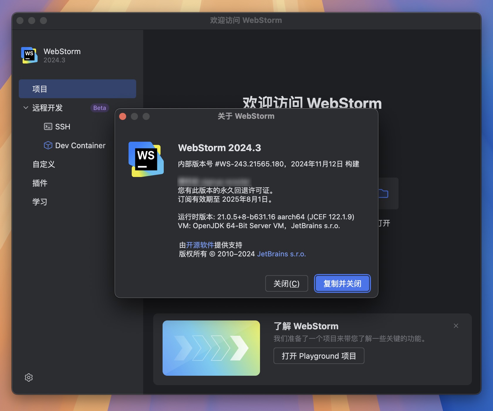493x411 pixels.
Task: Click the Playground arrows thumbnail
Action: click(x=211, y=348)
